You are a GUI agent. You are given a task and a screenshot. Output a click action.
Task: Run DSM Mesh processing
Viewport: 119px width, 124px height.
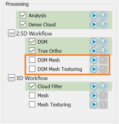coord(94,60)
